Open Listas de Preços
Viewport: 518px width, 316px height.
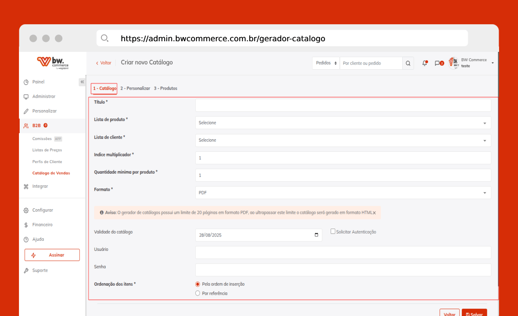coord(47,150)
